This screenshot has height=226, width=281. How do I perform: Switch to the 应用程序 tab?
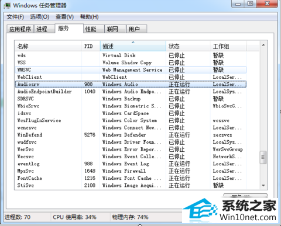20,29
